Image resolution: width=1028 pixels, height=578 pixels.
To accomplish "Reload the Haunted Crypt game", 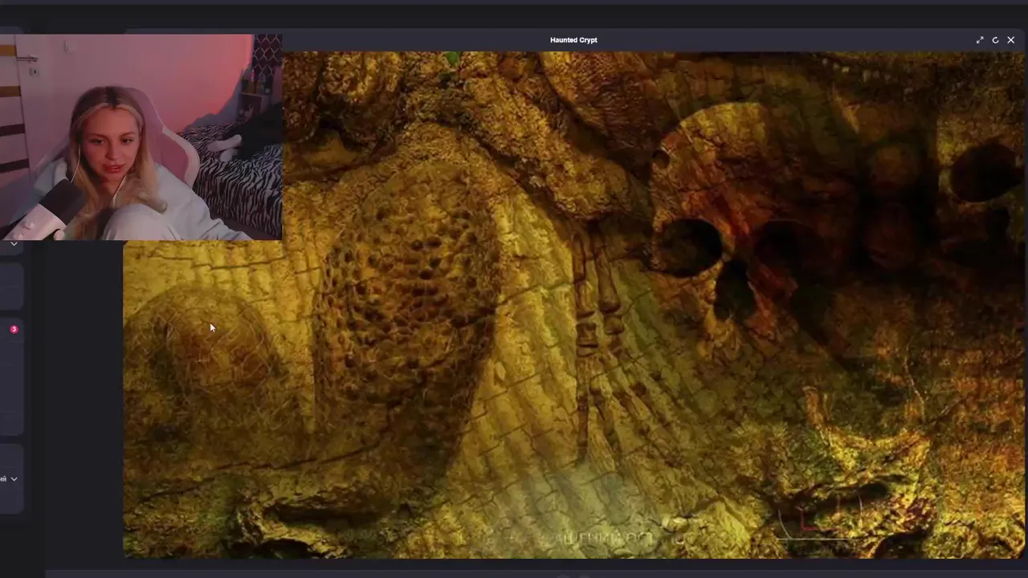I will click(995, 40).
